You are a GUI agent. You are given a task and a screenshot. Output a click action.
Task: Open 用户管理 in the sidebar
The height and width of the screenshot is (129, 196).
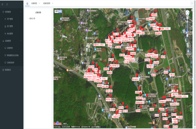pos(10,19)
